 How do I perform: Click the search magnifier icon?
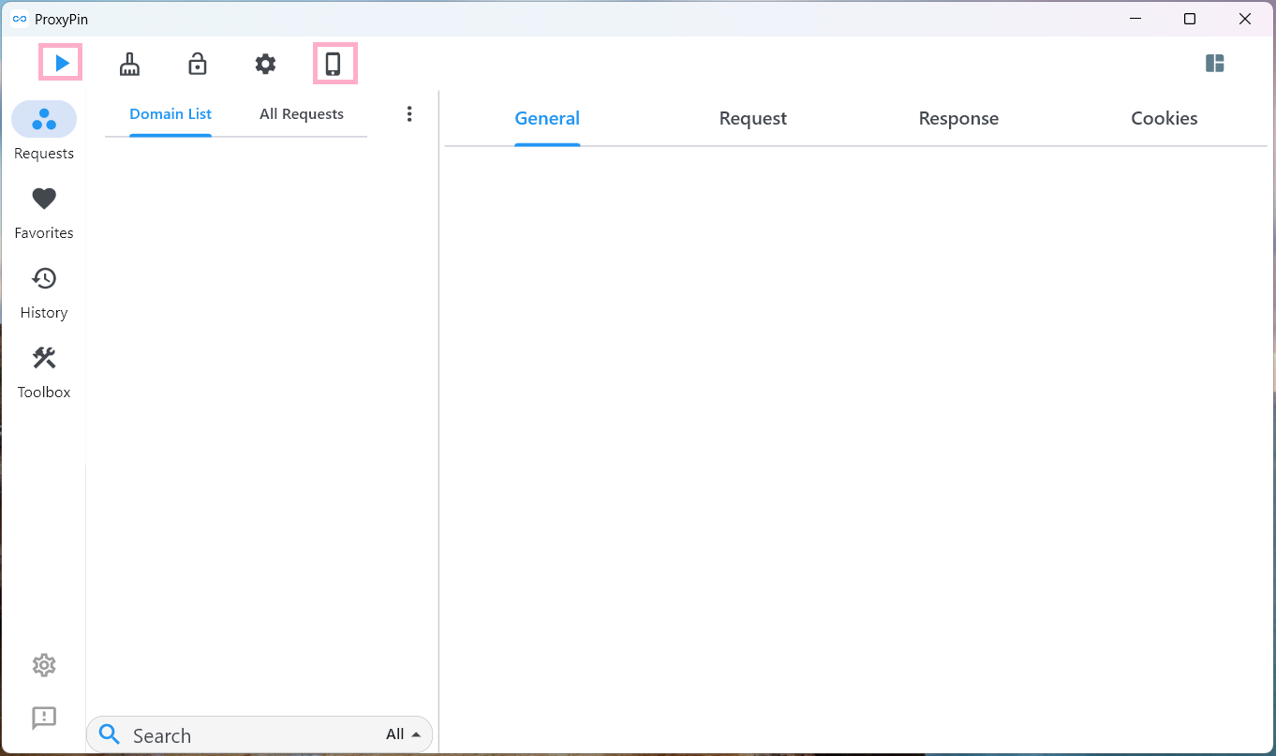pos(110,734)
